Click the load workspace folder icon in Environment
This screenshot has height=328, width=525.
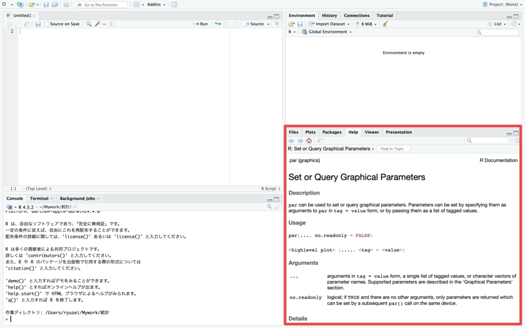[291, 24]
